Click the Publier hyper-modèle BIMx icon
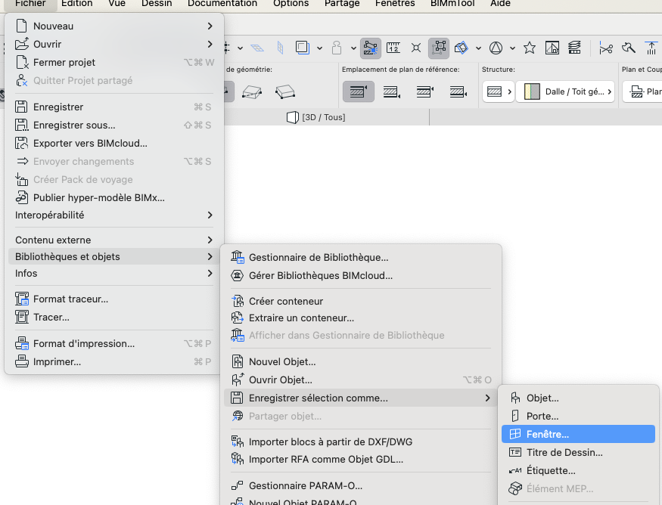662x505 pixels. tap(21, 197)
